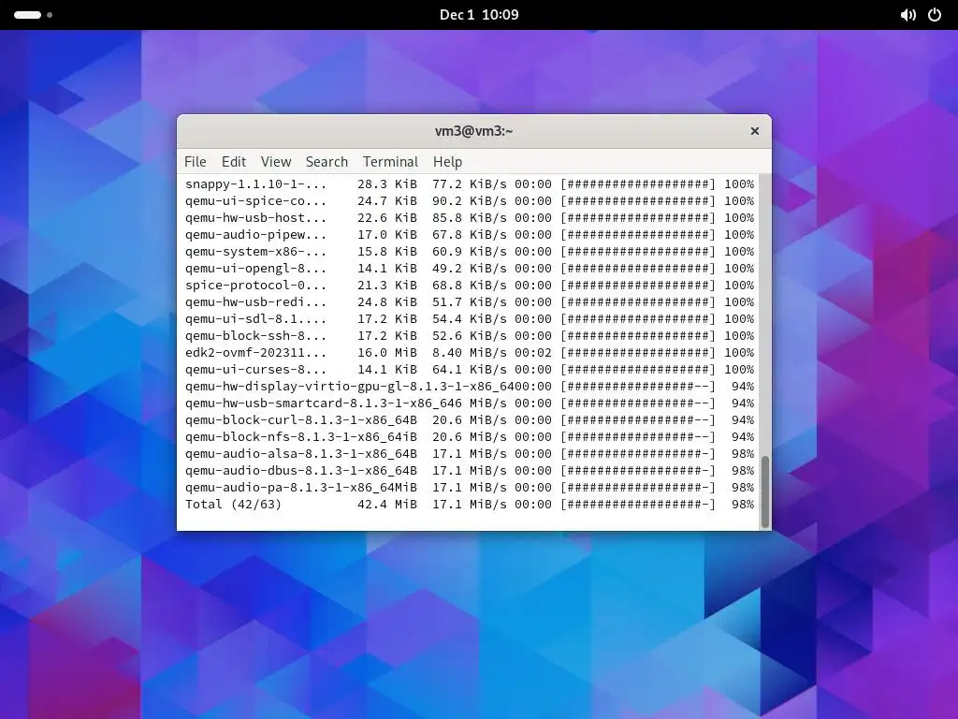958x719 pixels.
Task: Click the qemu-system-x86 package name
Action: [x=255, y=251]
